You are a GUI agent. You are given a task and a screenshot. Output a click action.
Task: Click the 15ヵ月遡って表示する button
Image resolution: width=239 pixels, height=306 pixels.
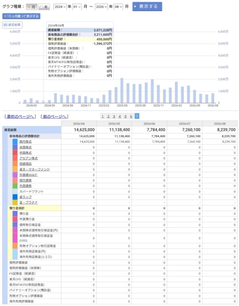21,16
